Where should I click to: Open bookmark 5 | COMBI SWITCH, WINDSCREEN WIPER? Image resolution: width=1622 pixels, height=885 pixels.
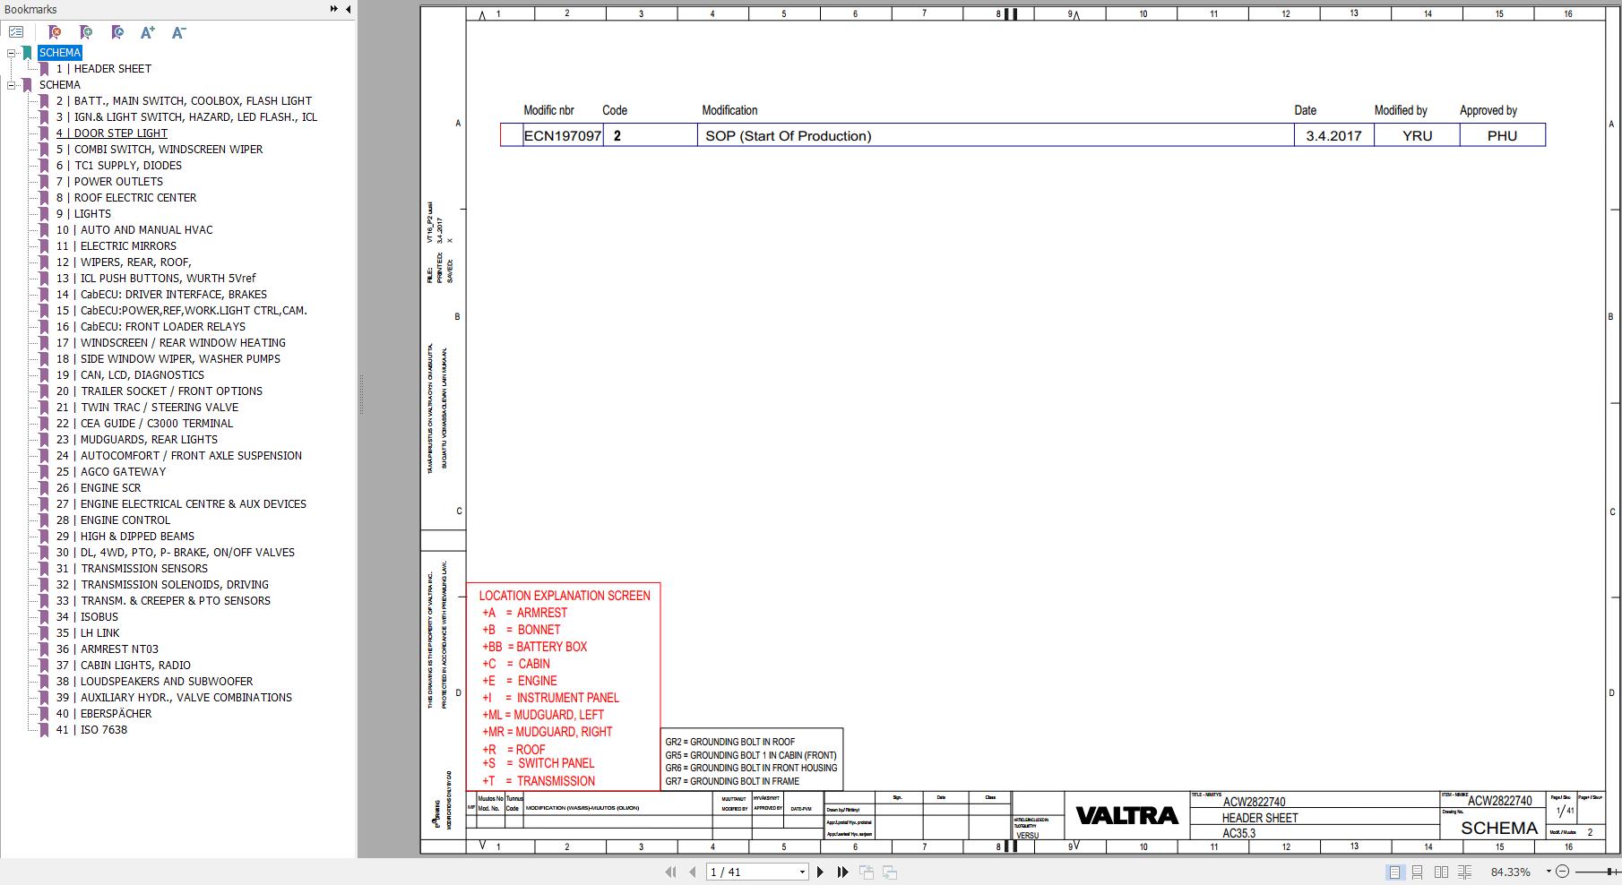(x=160, y=150)
